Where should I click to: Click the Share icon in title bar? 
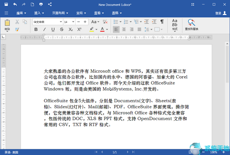click(x=50, y=4)
